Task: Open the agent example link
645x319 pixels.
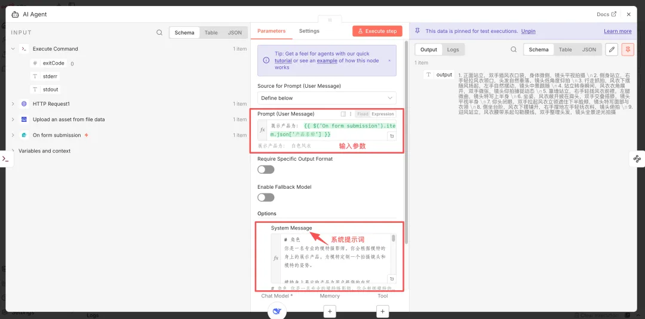Action: click(x=327, y=60)
